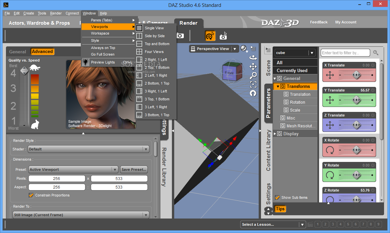The width and height of the screenshot is (390, 233).
Task: Click the Aspect height field 533
Action: [x=119, y=187]
